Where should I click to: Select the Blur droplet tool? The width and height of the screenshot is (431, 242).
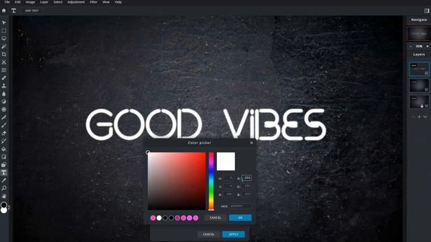pos(4,94)
